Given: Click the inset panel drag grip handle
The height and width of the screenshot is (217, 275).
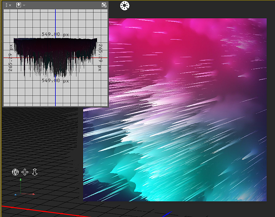Looking at the screenshot, I should click(x=6, y=5).
